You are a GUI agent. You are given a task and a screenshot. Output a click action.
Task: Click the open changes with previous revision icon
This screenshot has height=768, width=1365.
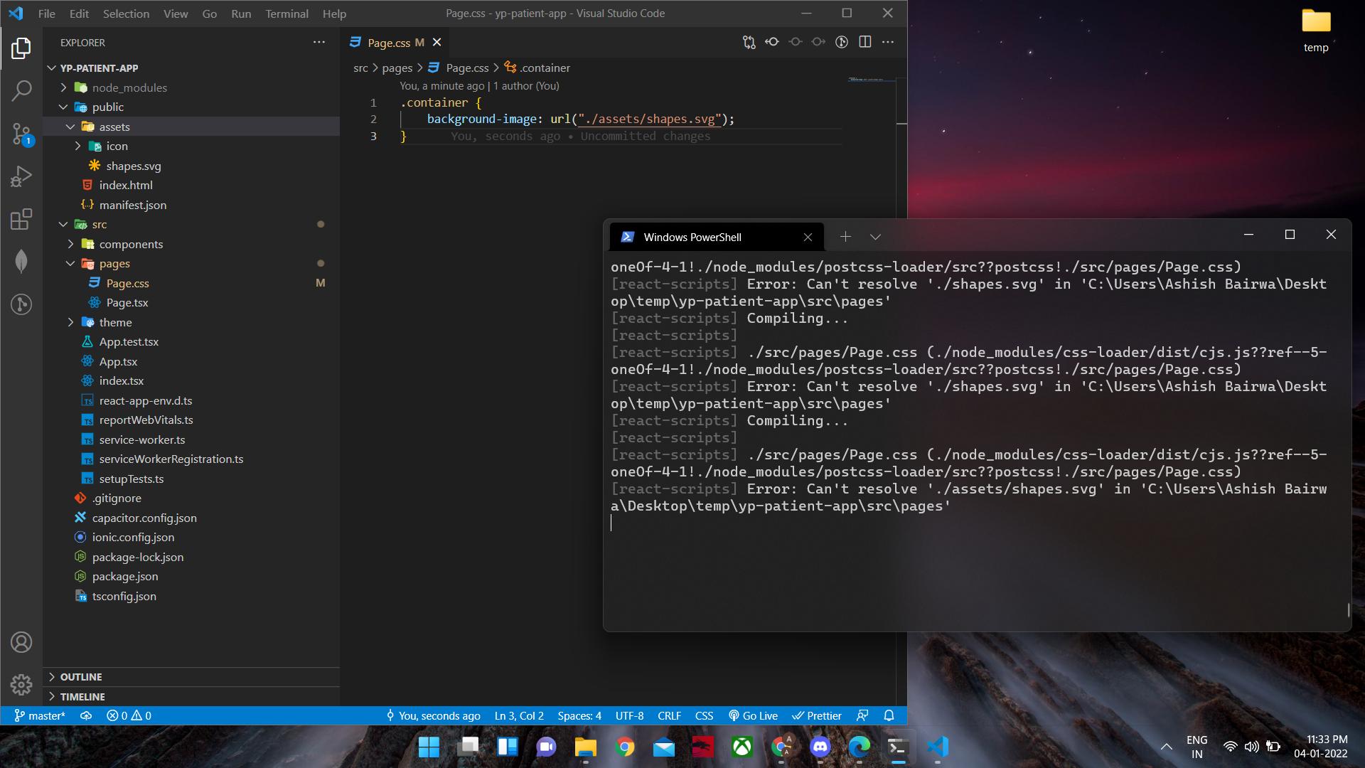pyautogui.click(x=772, y=42)
